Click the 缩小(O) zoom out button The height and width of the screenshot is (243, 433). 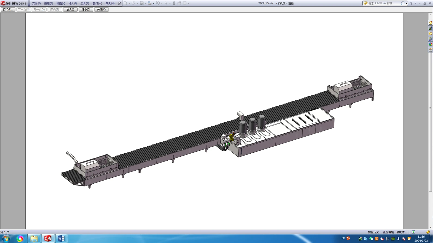(86, 9)
